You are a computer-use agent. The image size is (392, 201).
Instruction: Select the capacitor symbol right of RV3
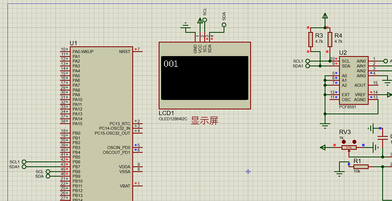pos(383,138)
